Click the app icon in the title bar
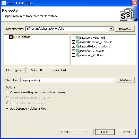 pos(4,3)
